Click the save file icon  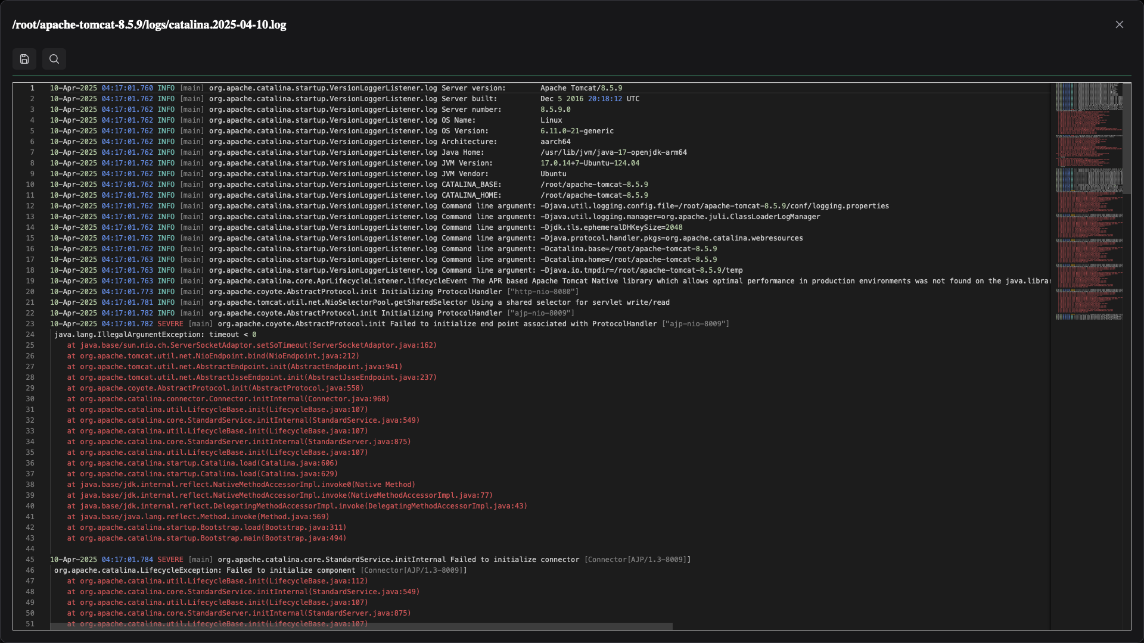24,59
